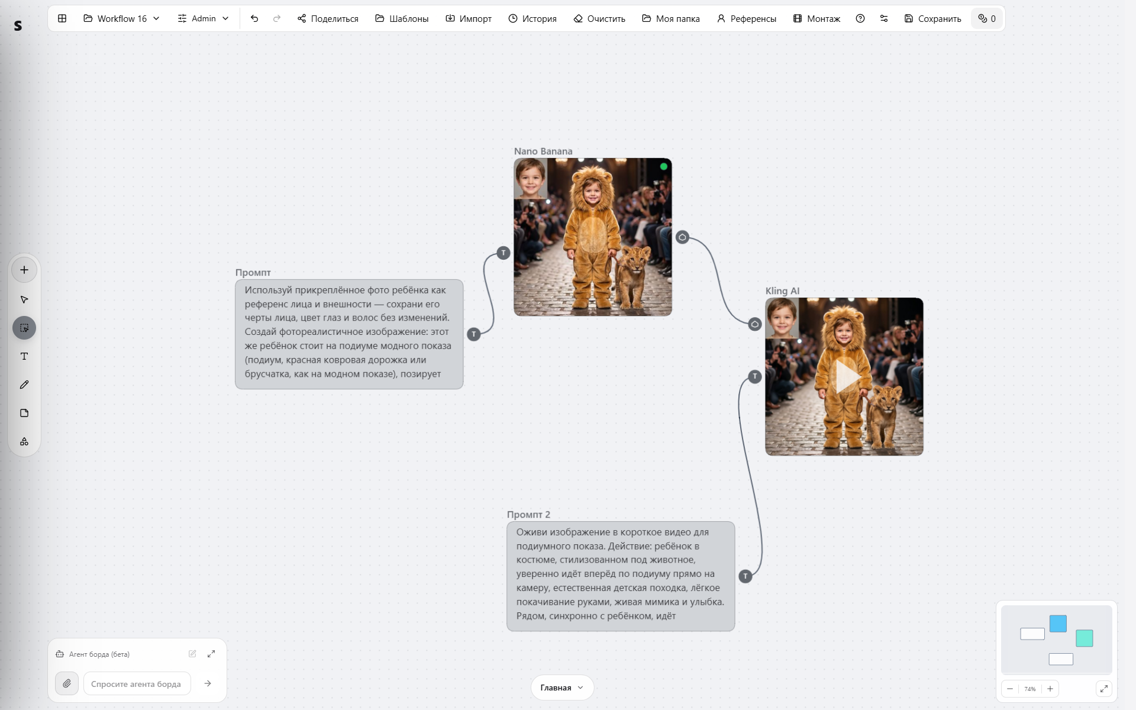Viewport: 1136px width, 710px height.
Task: Open the credits counter showing 0
Action: [987, 18]
